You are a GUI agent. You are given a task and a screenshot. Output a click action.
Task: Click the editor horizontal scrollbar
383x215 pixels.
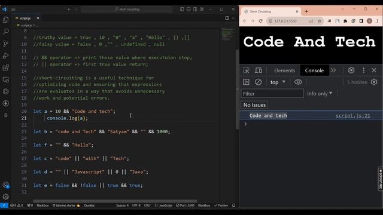click(x=115, y=201)
